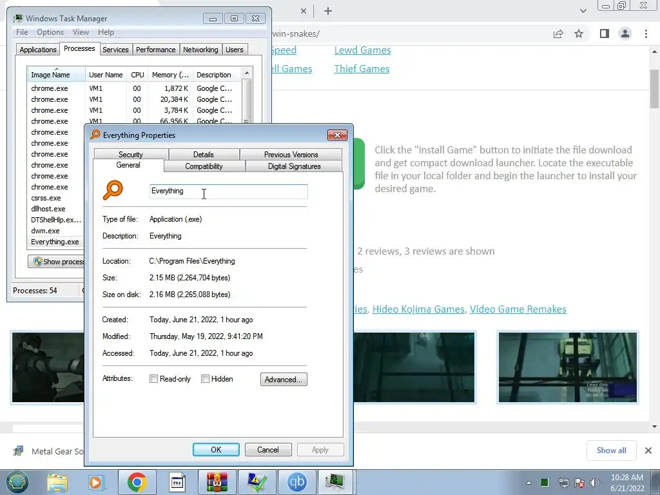
Task: Open the Video Game Remakes link
Action: pyautogui.click(x=518, y=309)
